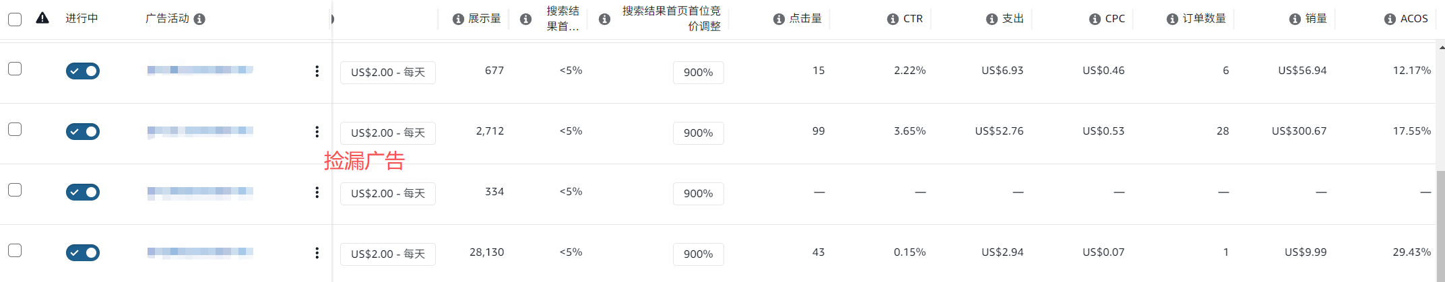The width and height of the screenshot is (1445, 282).
Task: Click the info icon beside CTR header
Action: (893, 20)
